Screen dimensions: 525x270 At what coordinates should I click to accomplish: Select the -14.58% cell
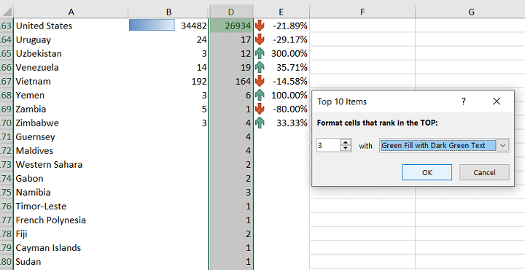(x=281, y=82)
